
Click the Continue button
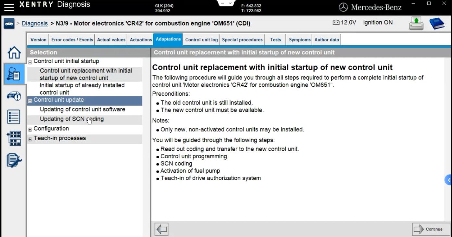[x=431, y=229]
